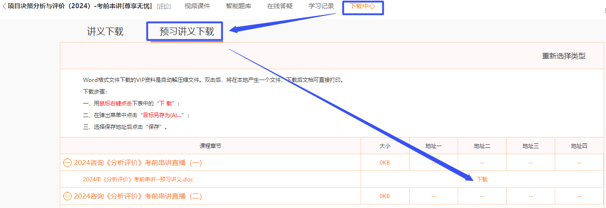Switch to the 讲义下载 sub-tab

pos(105,32)
